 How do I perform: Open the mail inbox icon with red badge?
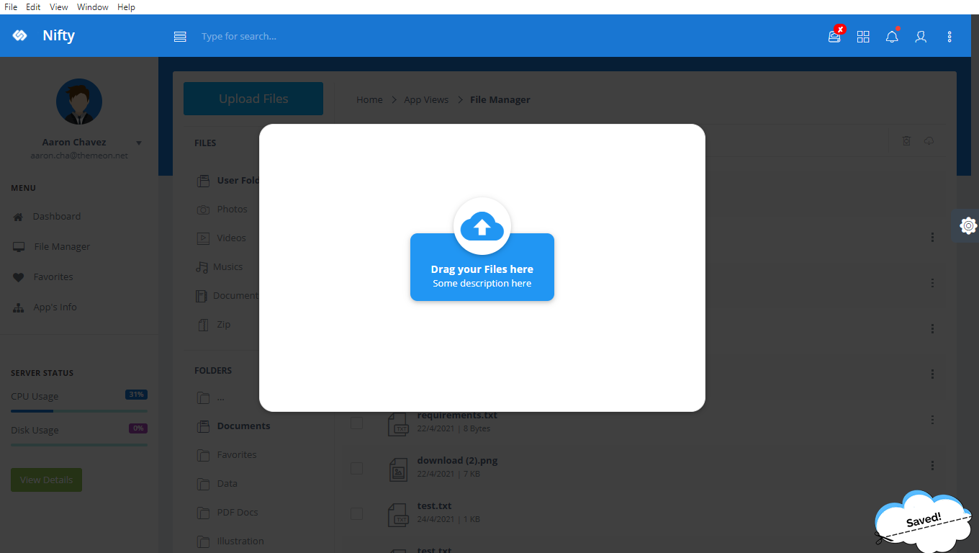coord(835,35)
